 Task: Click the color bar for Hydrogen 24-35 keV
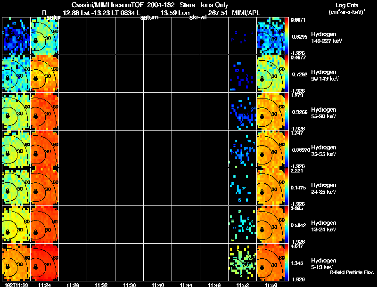[x=287, y=187]
